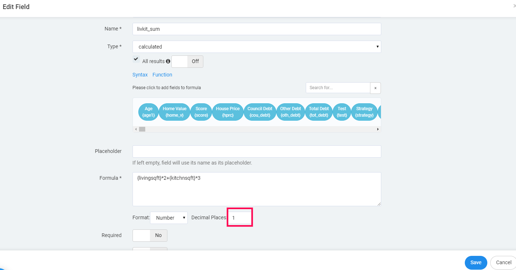This screenshot has height=270, width=516.
Task: Click right arrow of field chips scrollbar
Action: coord(378,129)
